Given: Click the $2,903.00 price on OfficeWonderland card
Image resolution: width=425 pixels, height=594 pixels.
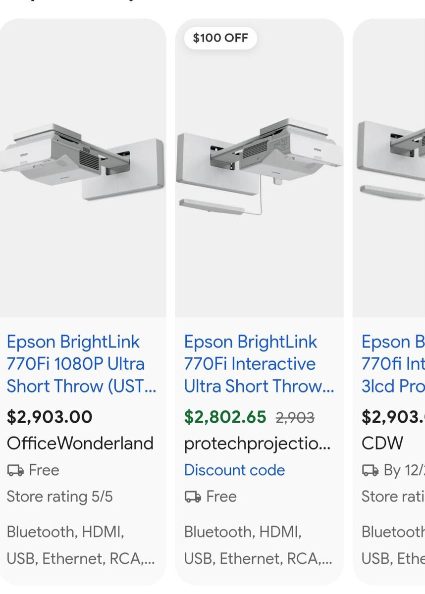Looking at the screenshot, I should pos(50,416).
